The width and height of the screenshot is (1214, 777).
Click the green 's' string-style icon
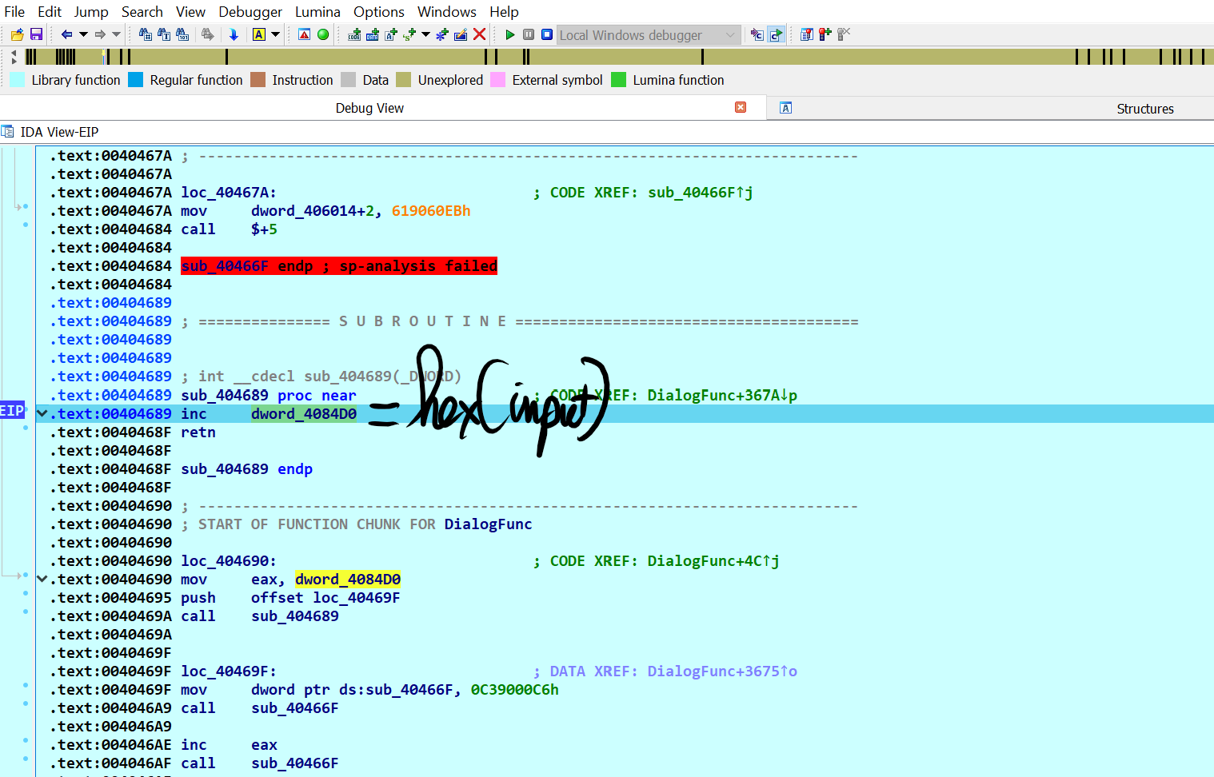pos(409,34)
